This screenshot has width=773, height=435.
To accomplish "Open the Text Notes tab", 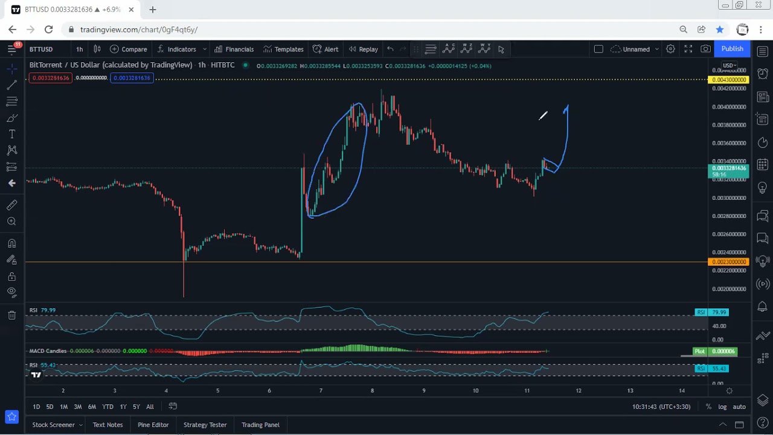I will (x=107, y=425).
